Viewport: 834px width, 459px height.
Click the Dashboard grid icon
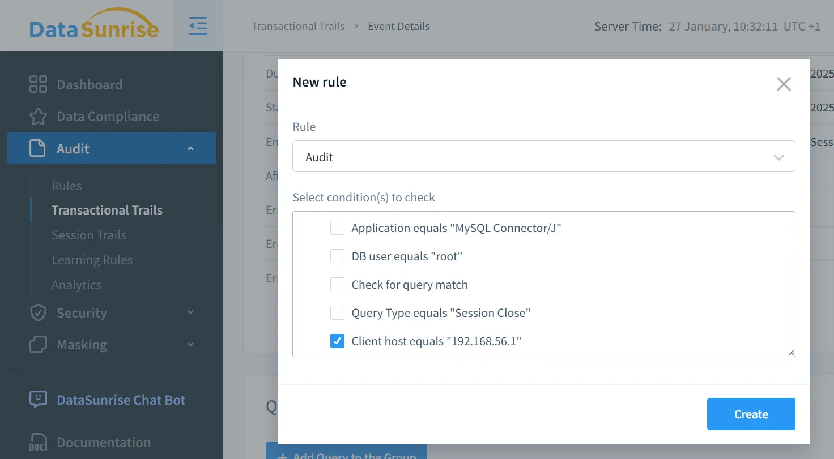click(x=38, y=85)
